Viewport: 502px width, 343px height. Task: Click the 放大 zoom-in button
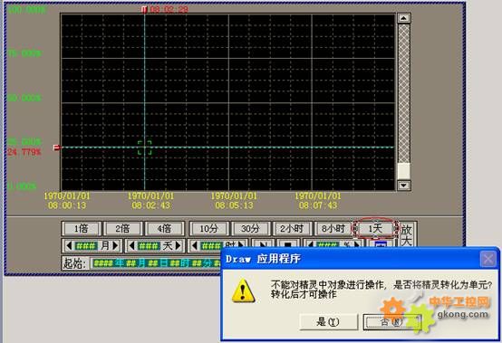point(407,234)
